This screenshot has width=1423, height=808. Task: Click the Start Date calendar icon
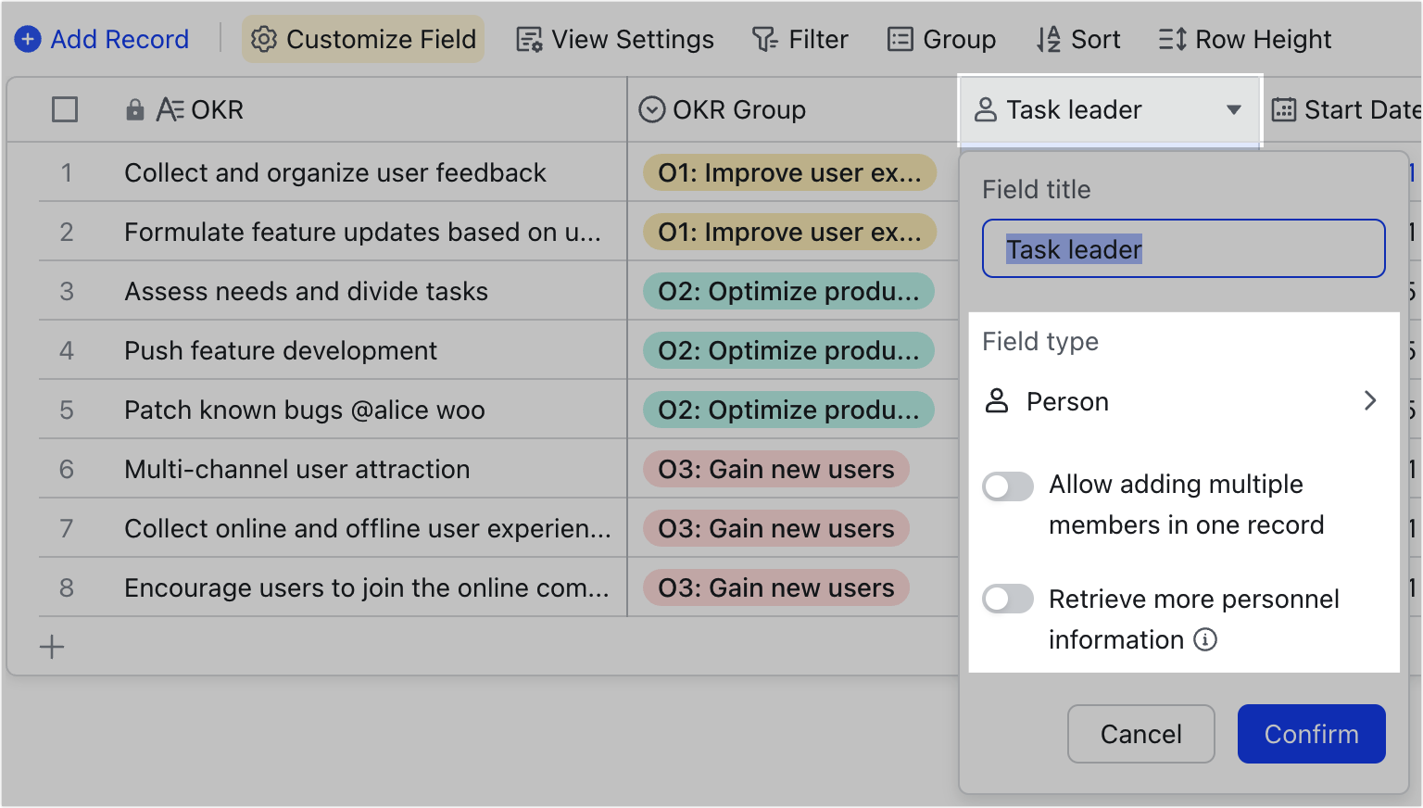click(1284, 109)
